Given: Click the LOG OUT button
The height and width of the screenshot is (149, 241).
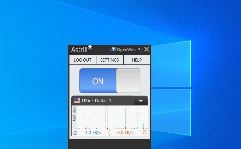Looking at the screenshot, I should click(83, 60).
